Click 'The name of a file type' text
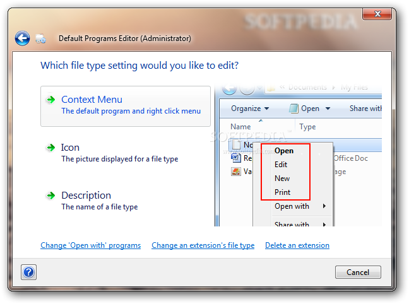Image resolution: width=409 pixels, height=304 pixels. point(99,207)
